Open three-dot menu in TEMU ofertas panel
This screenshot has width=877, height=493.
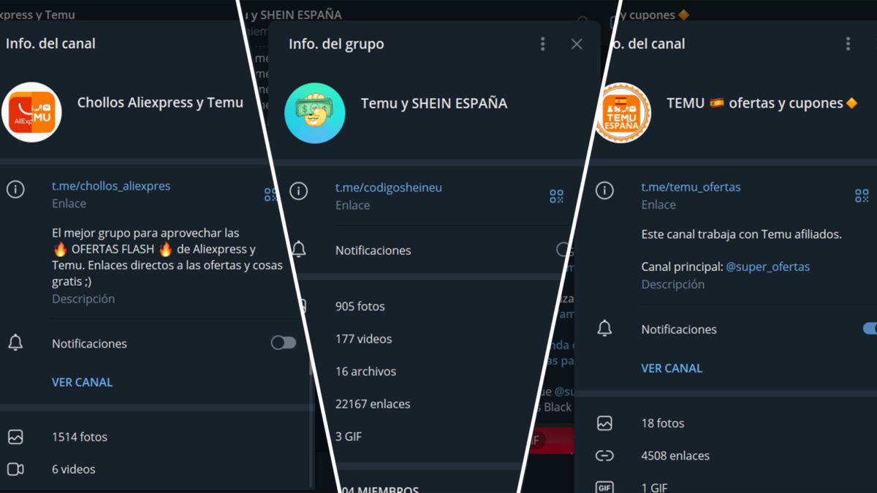pyautogui.click(x=848, y=44)
